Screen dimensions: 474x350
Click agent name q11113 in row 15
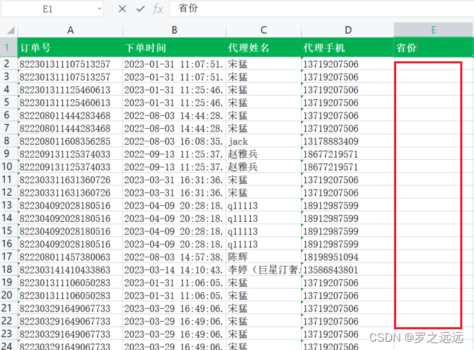264,231
